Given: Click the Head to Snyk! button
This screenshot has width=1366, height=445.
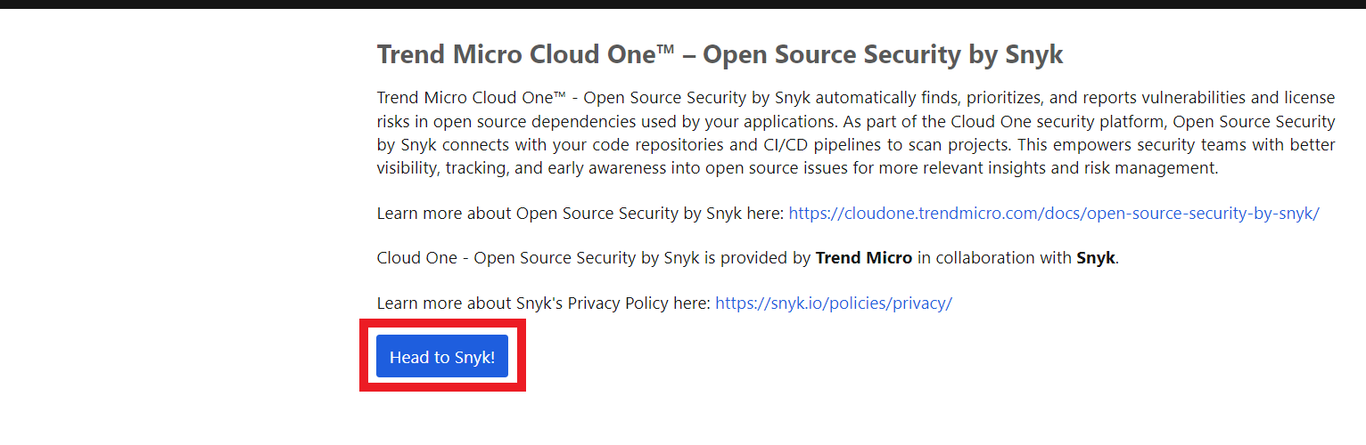Looking at the screenshot, I should (442, 357).
